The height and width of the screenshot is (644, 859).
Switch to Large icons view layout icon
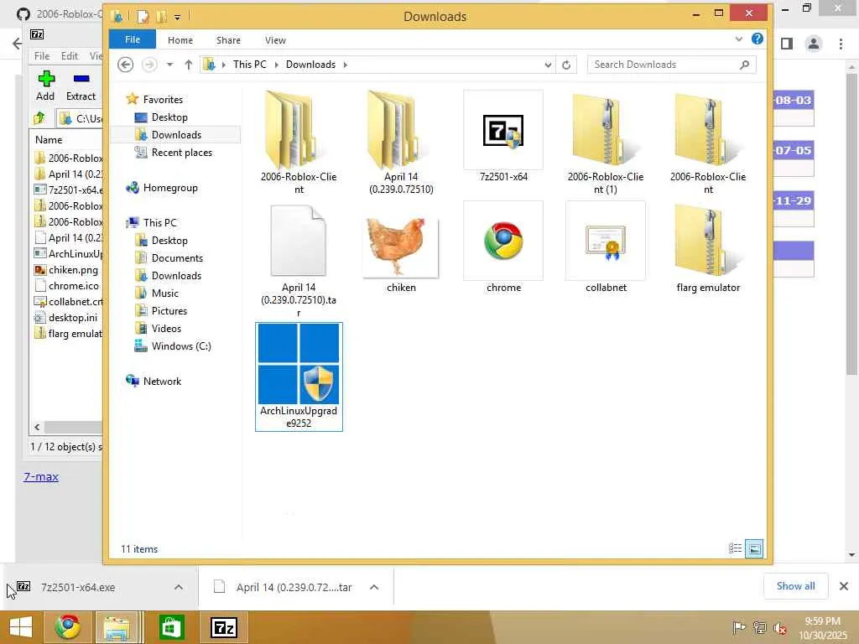[x=754, y=548]
